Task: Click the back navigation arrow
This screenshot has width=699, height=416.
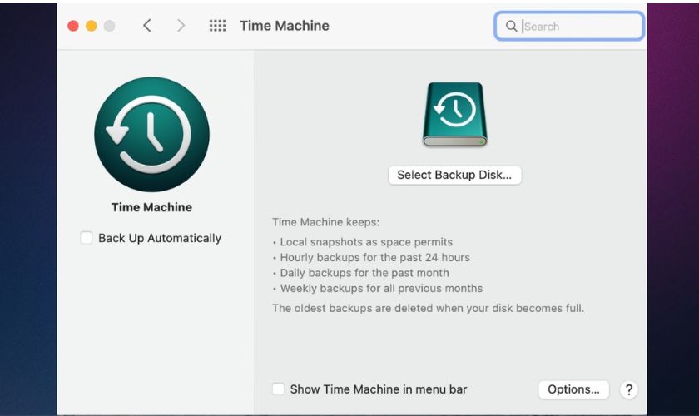Action: (x=147, y=26)
